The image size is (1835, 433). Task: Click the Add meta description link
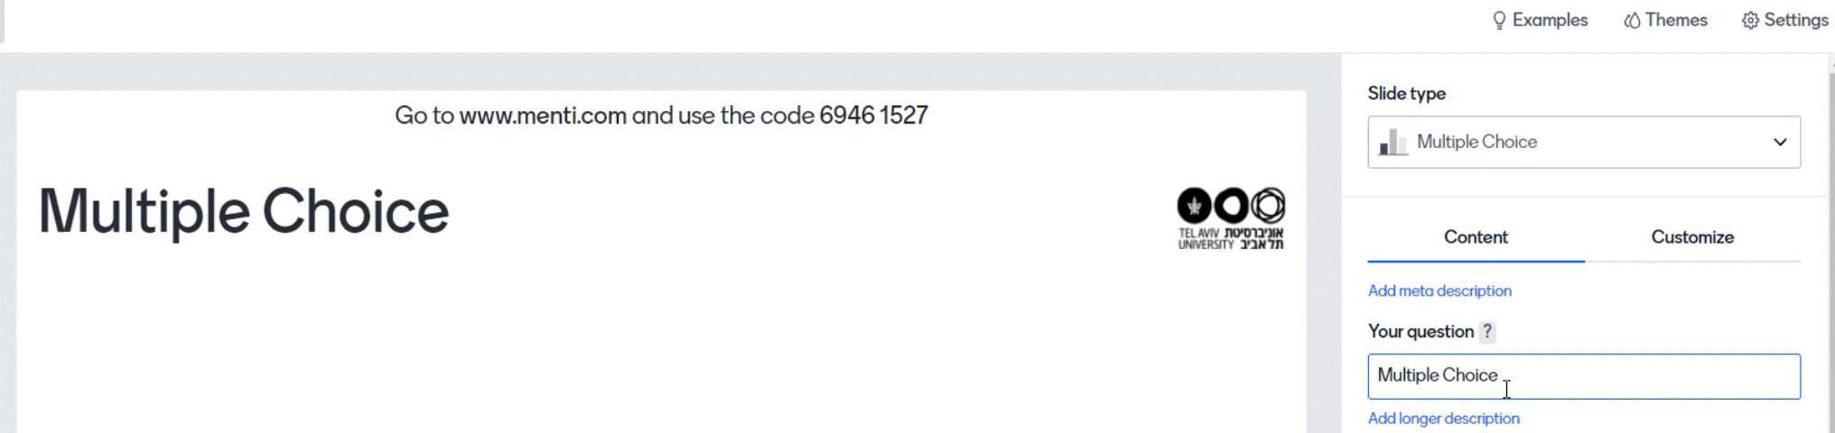point(1439,290)
